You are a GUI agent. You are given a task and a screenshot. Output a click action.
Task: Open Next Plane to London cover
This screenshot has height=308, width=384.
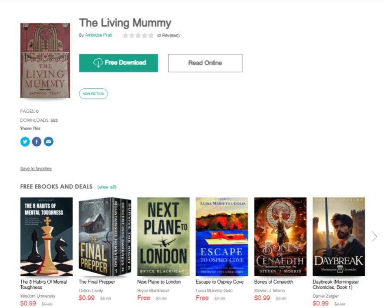click(x=163, y=237)
